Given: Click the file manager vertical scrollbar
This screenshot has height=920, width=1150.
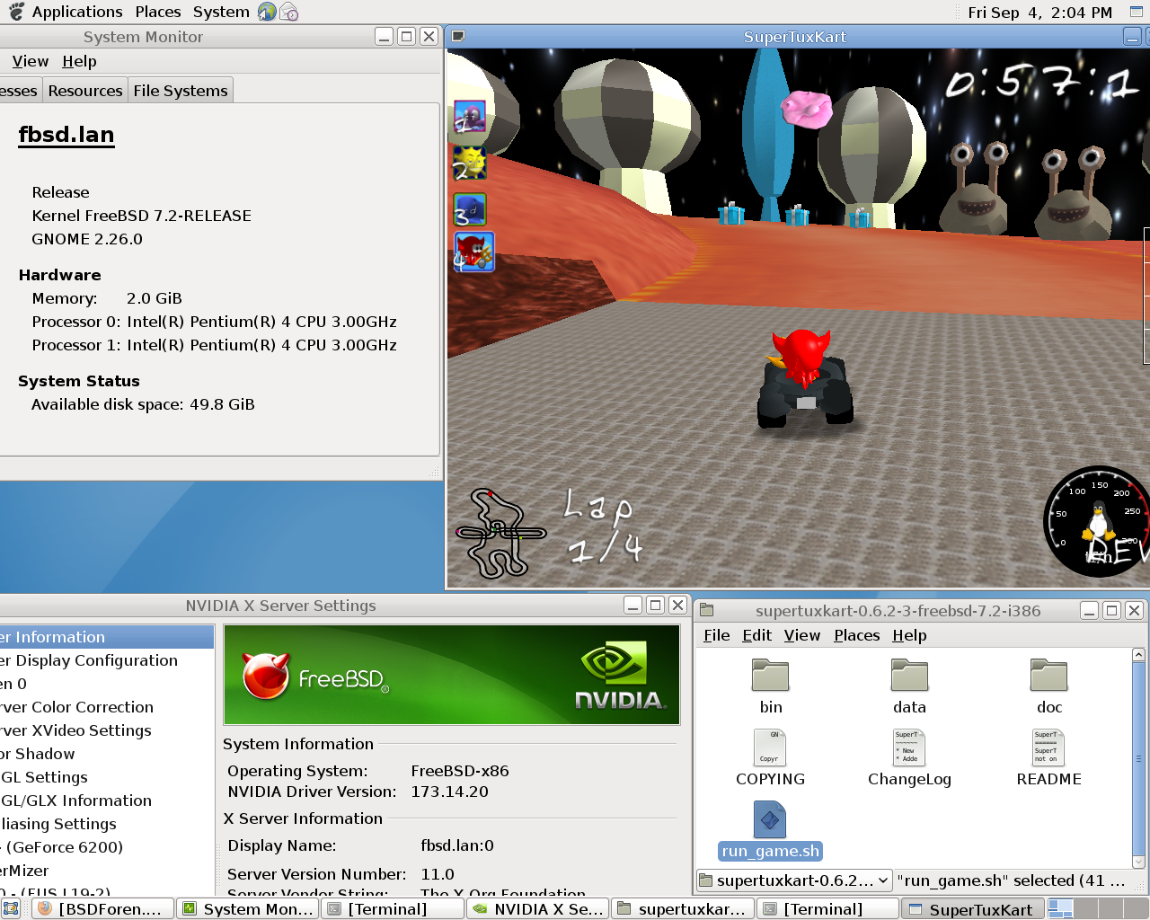Looking at the screenshot, I should pyautogui.click(x=1138, y=757).
